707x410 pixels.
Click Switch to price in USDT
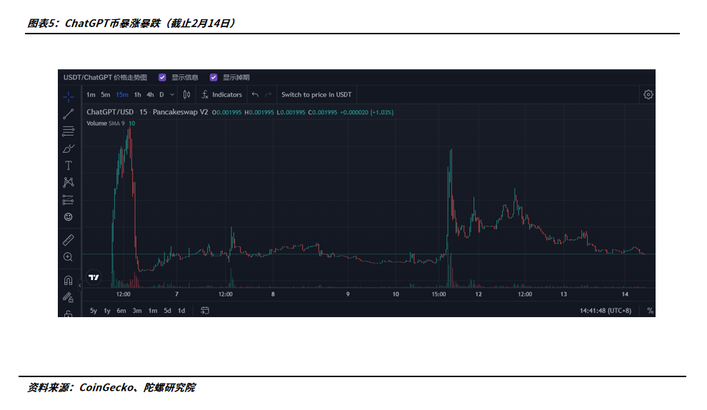click(316, 94)
